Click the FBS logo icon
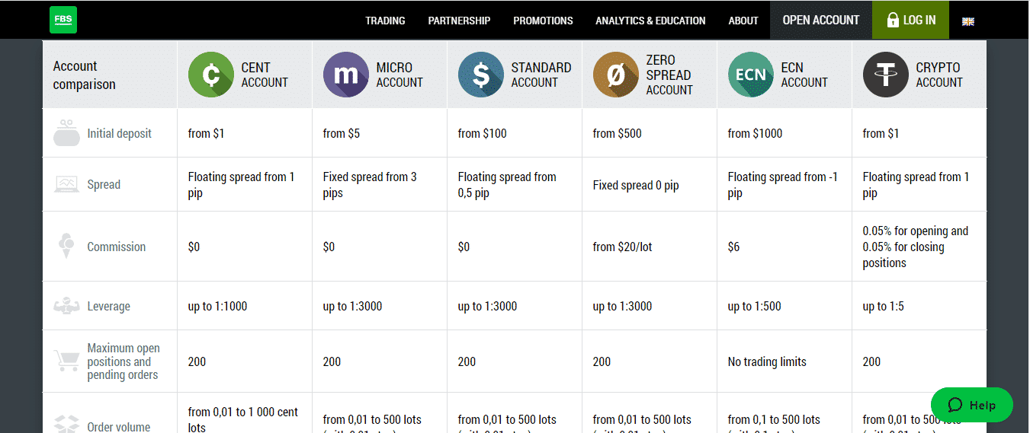 (63, 20)
